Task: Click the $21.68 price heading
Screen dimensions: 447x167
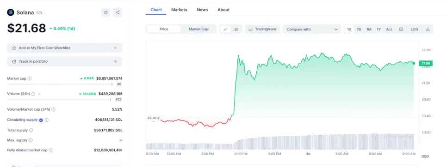Action: (26, 28)
